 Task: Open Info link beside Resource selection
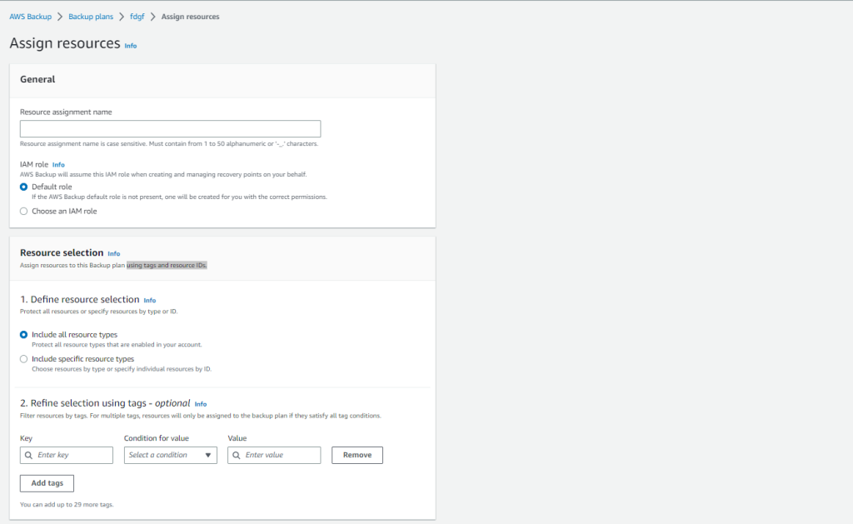[x=114, y=253]
